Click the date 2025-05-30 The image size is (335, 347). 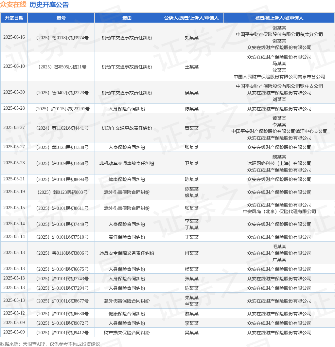point(14,92)
